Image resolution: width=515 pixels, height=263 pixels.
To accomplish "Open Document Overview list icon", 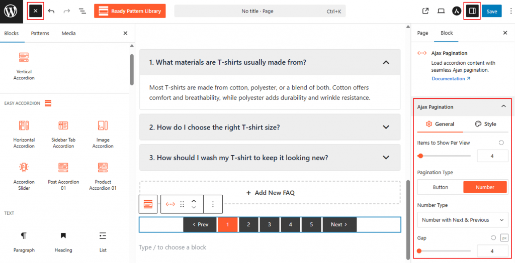I will [x=82, y=11].
